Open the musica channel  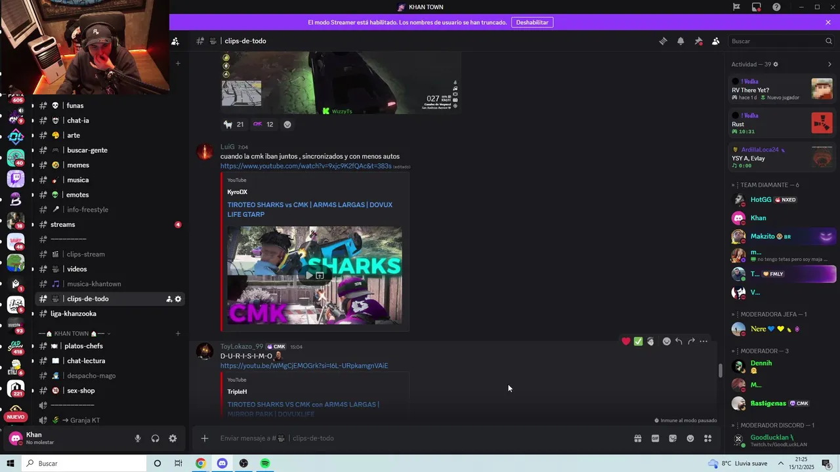click(x=110, y=180)
